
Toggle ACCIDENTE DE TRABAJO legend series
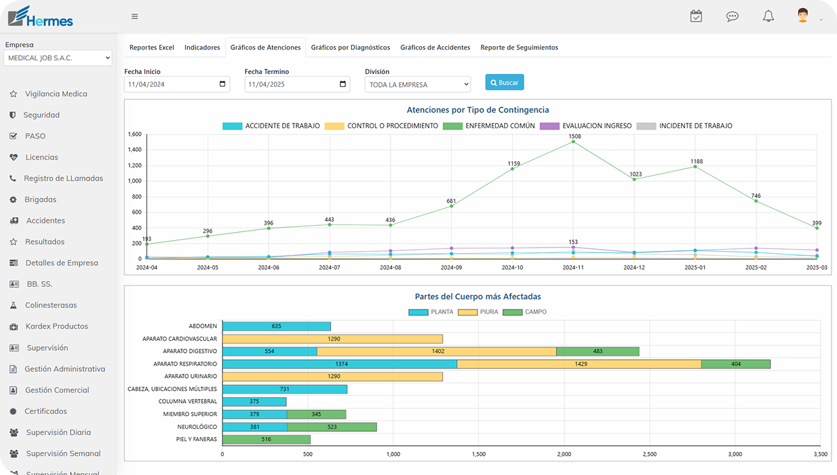[232, 126]
